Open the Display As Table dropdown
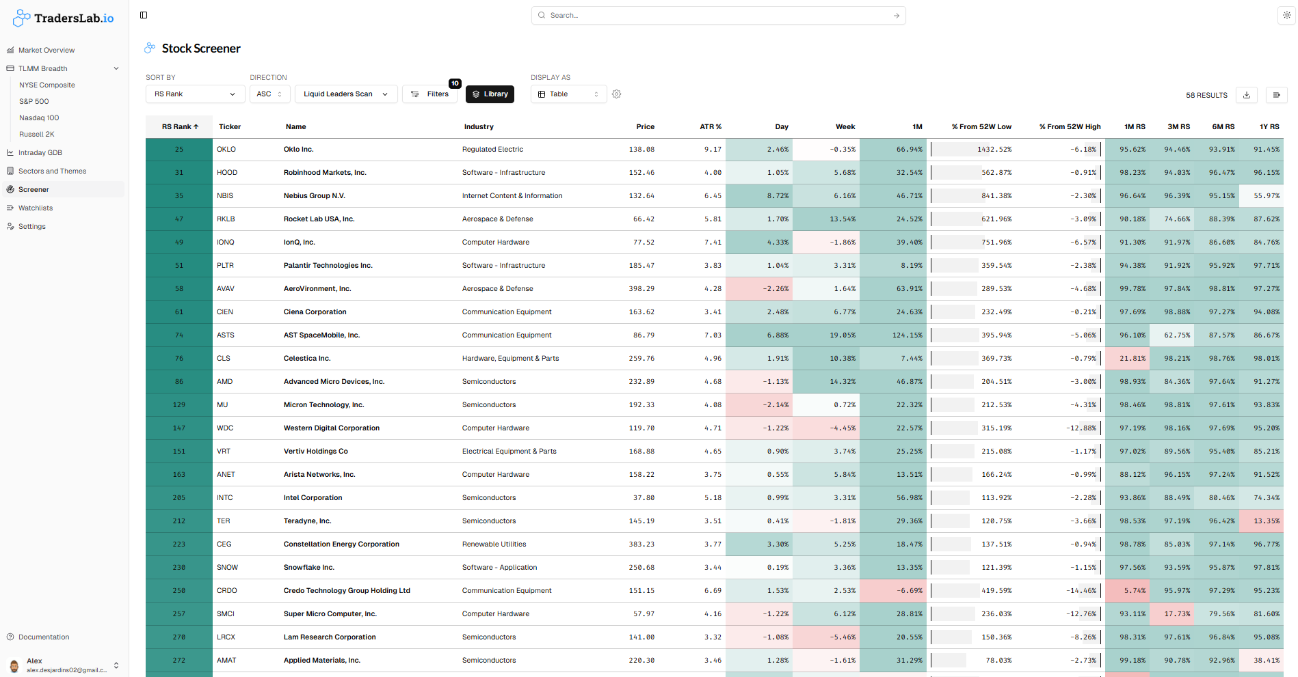1298x677 pixels. pos(568,94)
